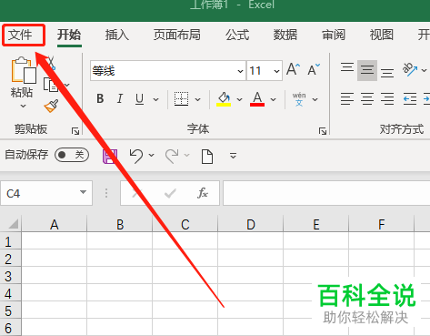Align text right

coord(387,99)
